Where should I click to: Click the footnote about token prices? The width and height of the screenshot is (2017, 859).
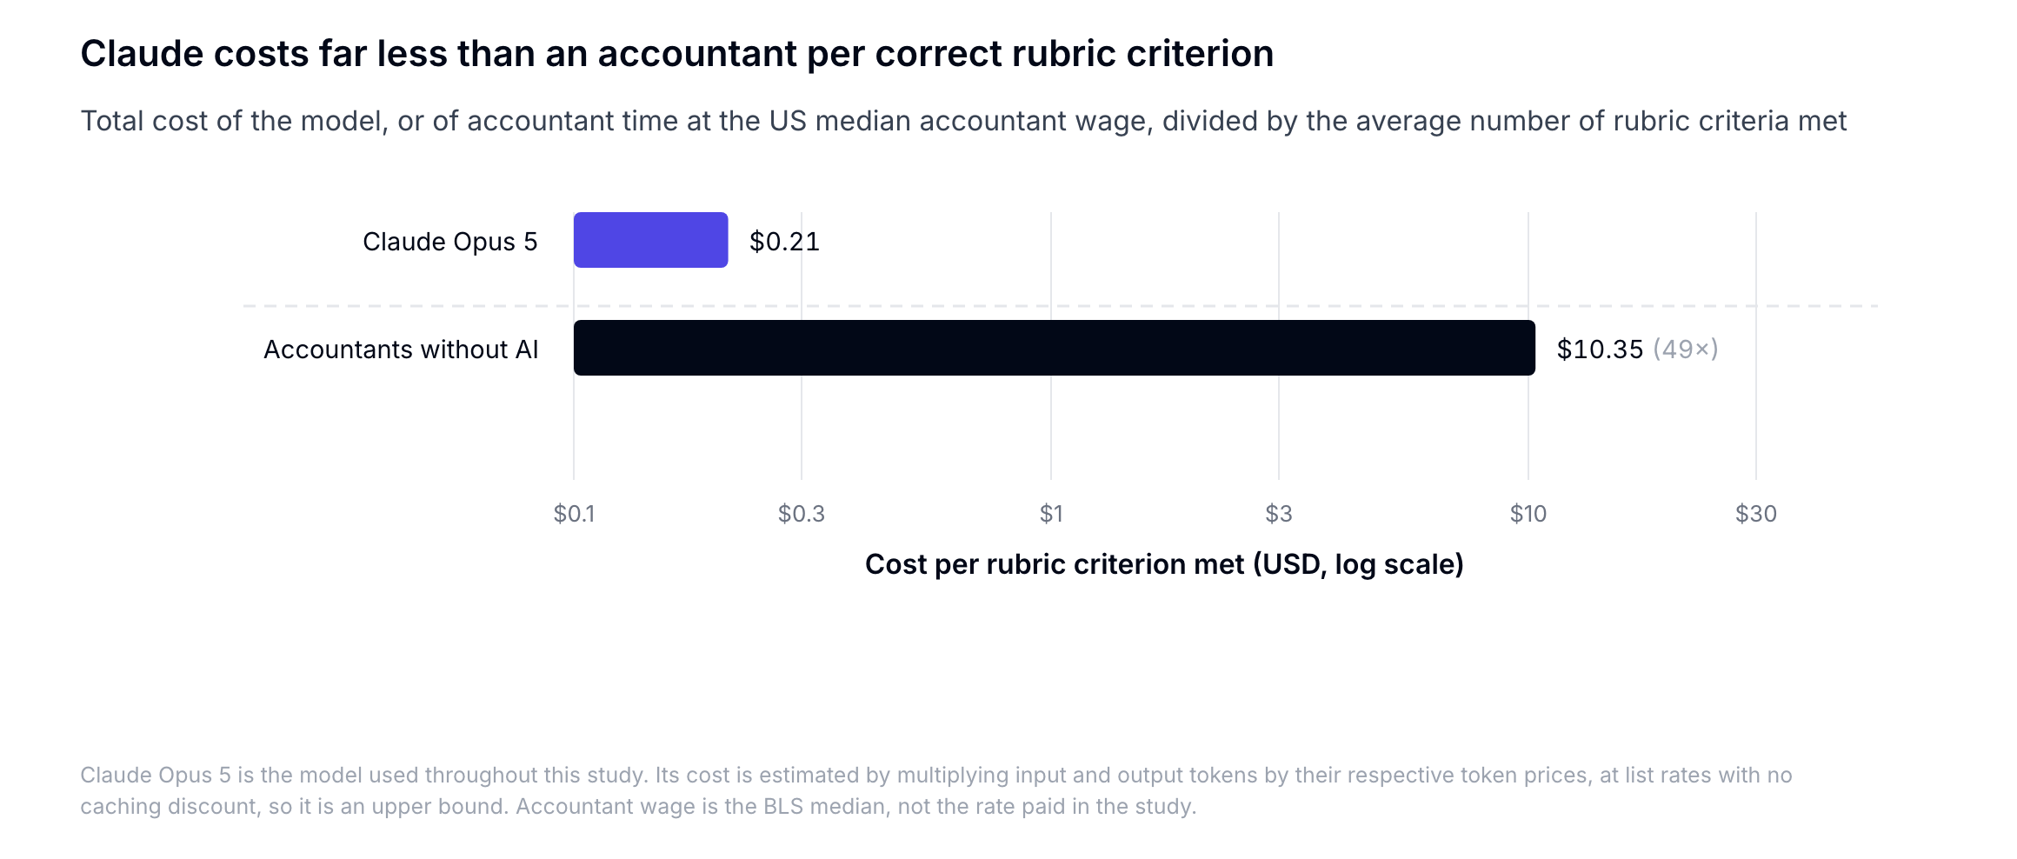936,775
